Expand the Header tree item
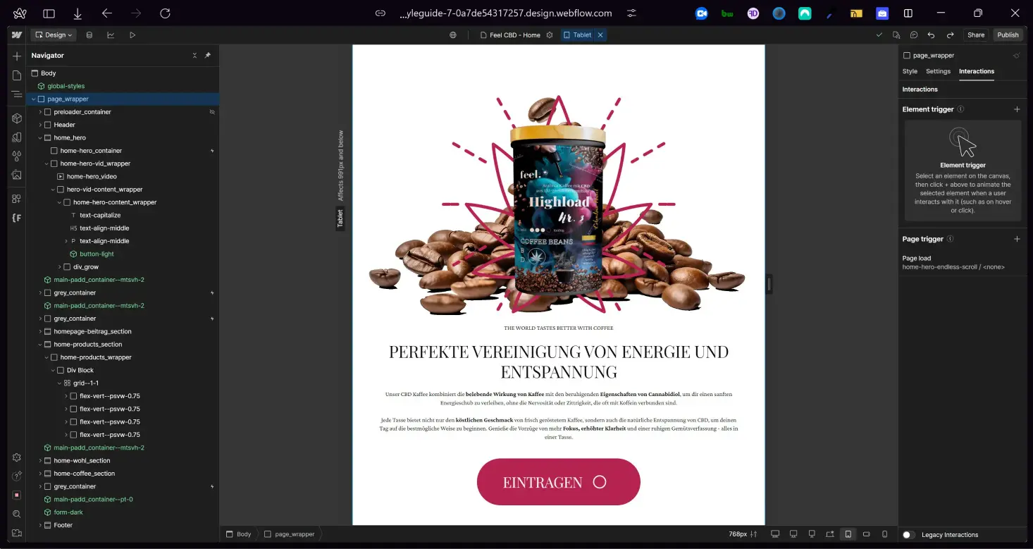Viewport: 1033px width, 549px height. 40,125
